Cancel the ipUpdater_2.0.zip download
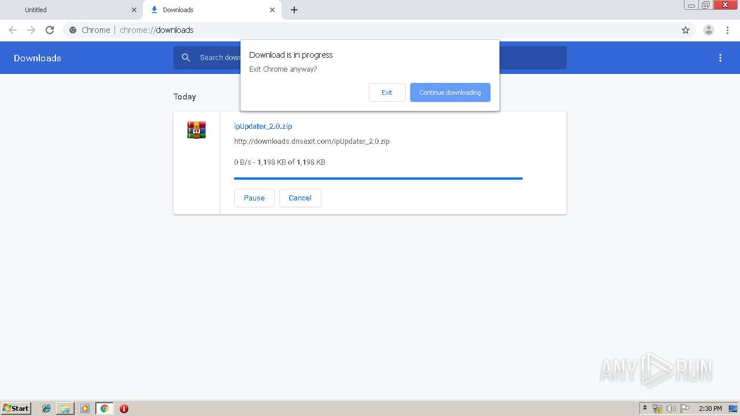The height and width of the screenshot is (416, 740). (300, 198)
